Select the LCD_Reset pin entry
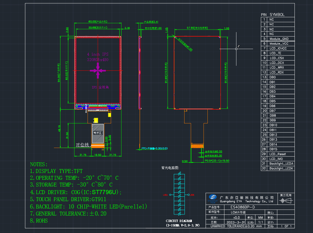313x233 pixels. click(x=278, y=154)
